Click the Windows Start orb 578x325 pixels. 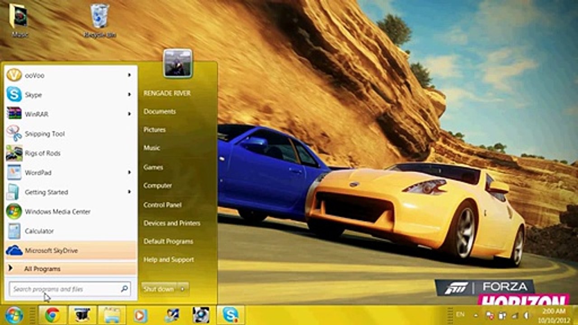tap(14, 315)
